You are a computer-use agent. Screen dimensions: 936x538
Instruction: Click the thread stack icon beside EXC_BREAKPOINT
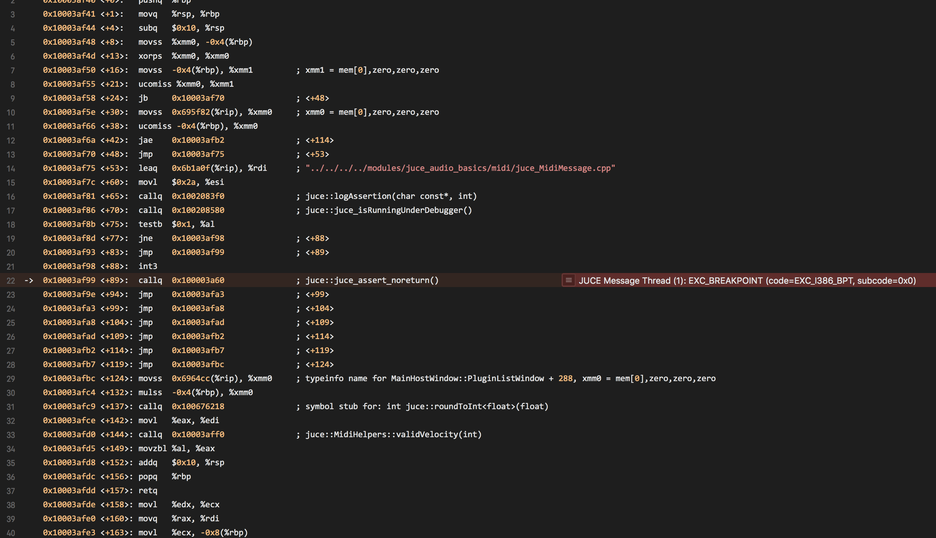click(x=568, y=280)
